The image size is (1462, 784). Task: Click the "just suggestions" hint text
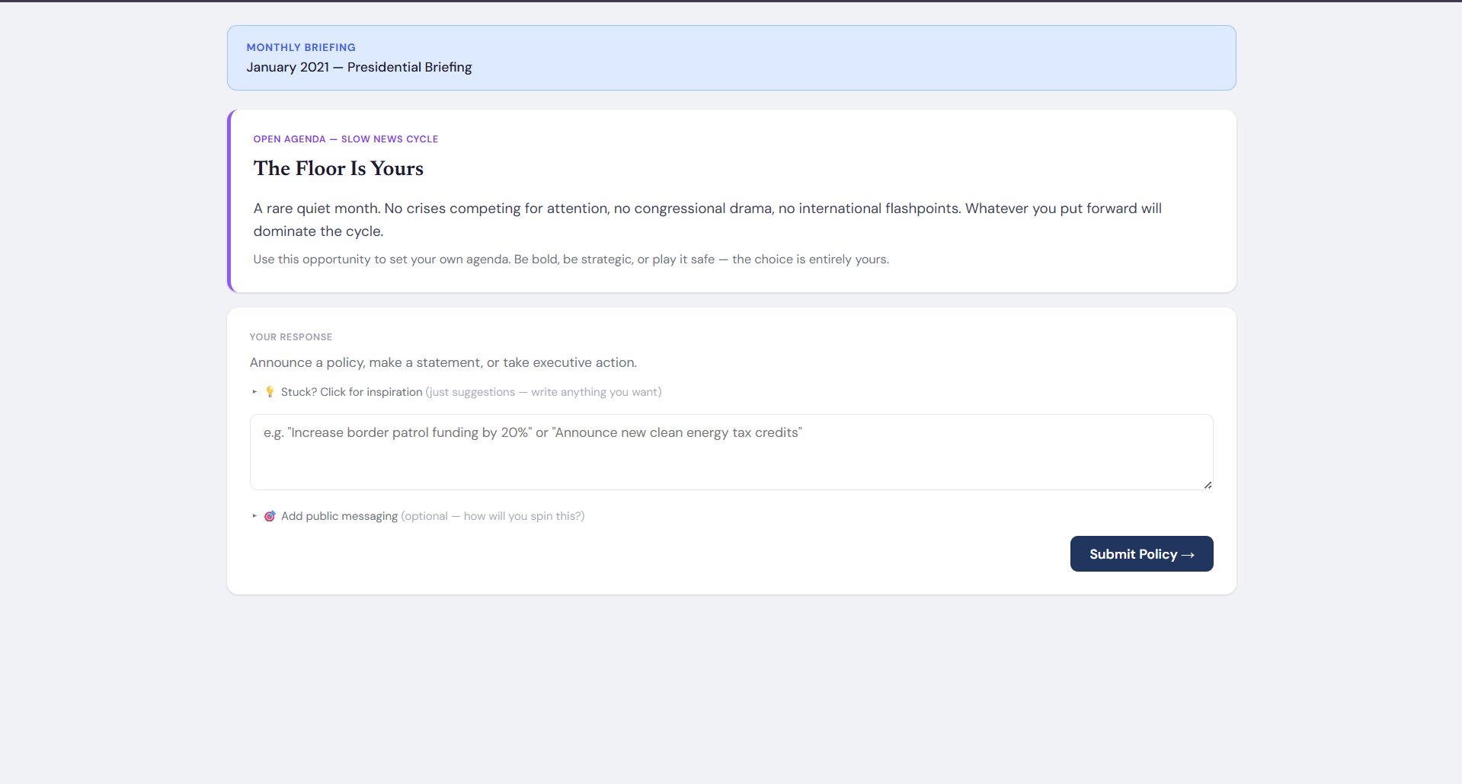(543, 392)
